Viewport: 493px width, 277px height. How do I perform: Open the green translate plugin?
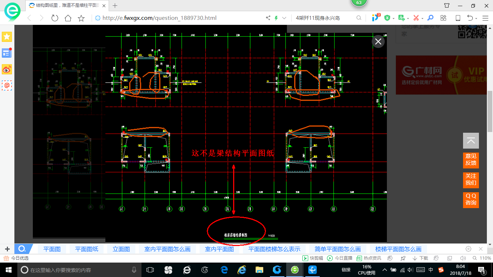(401, 18)
